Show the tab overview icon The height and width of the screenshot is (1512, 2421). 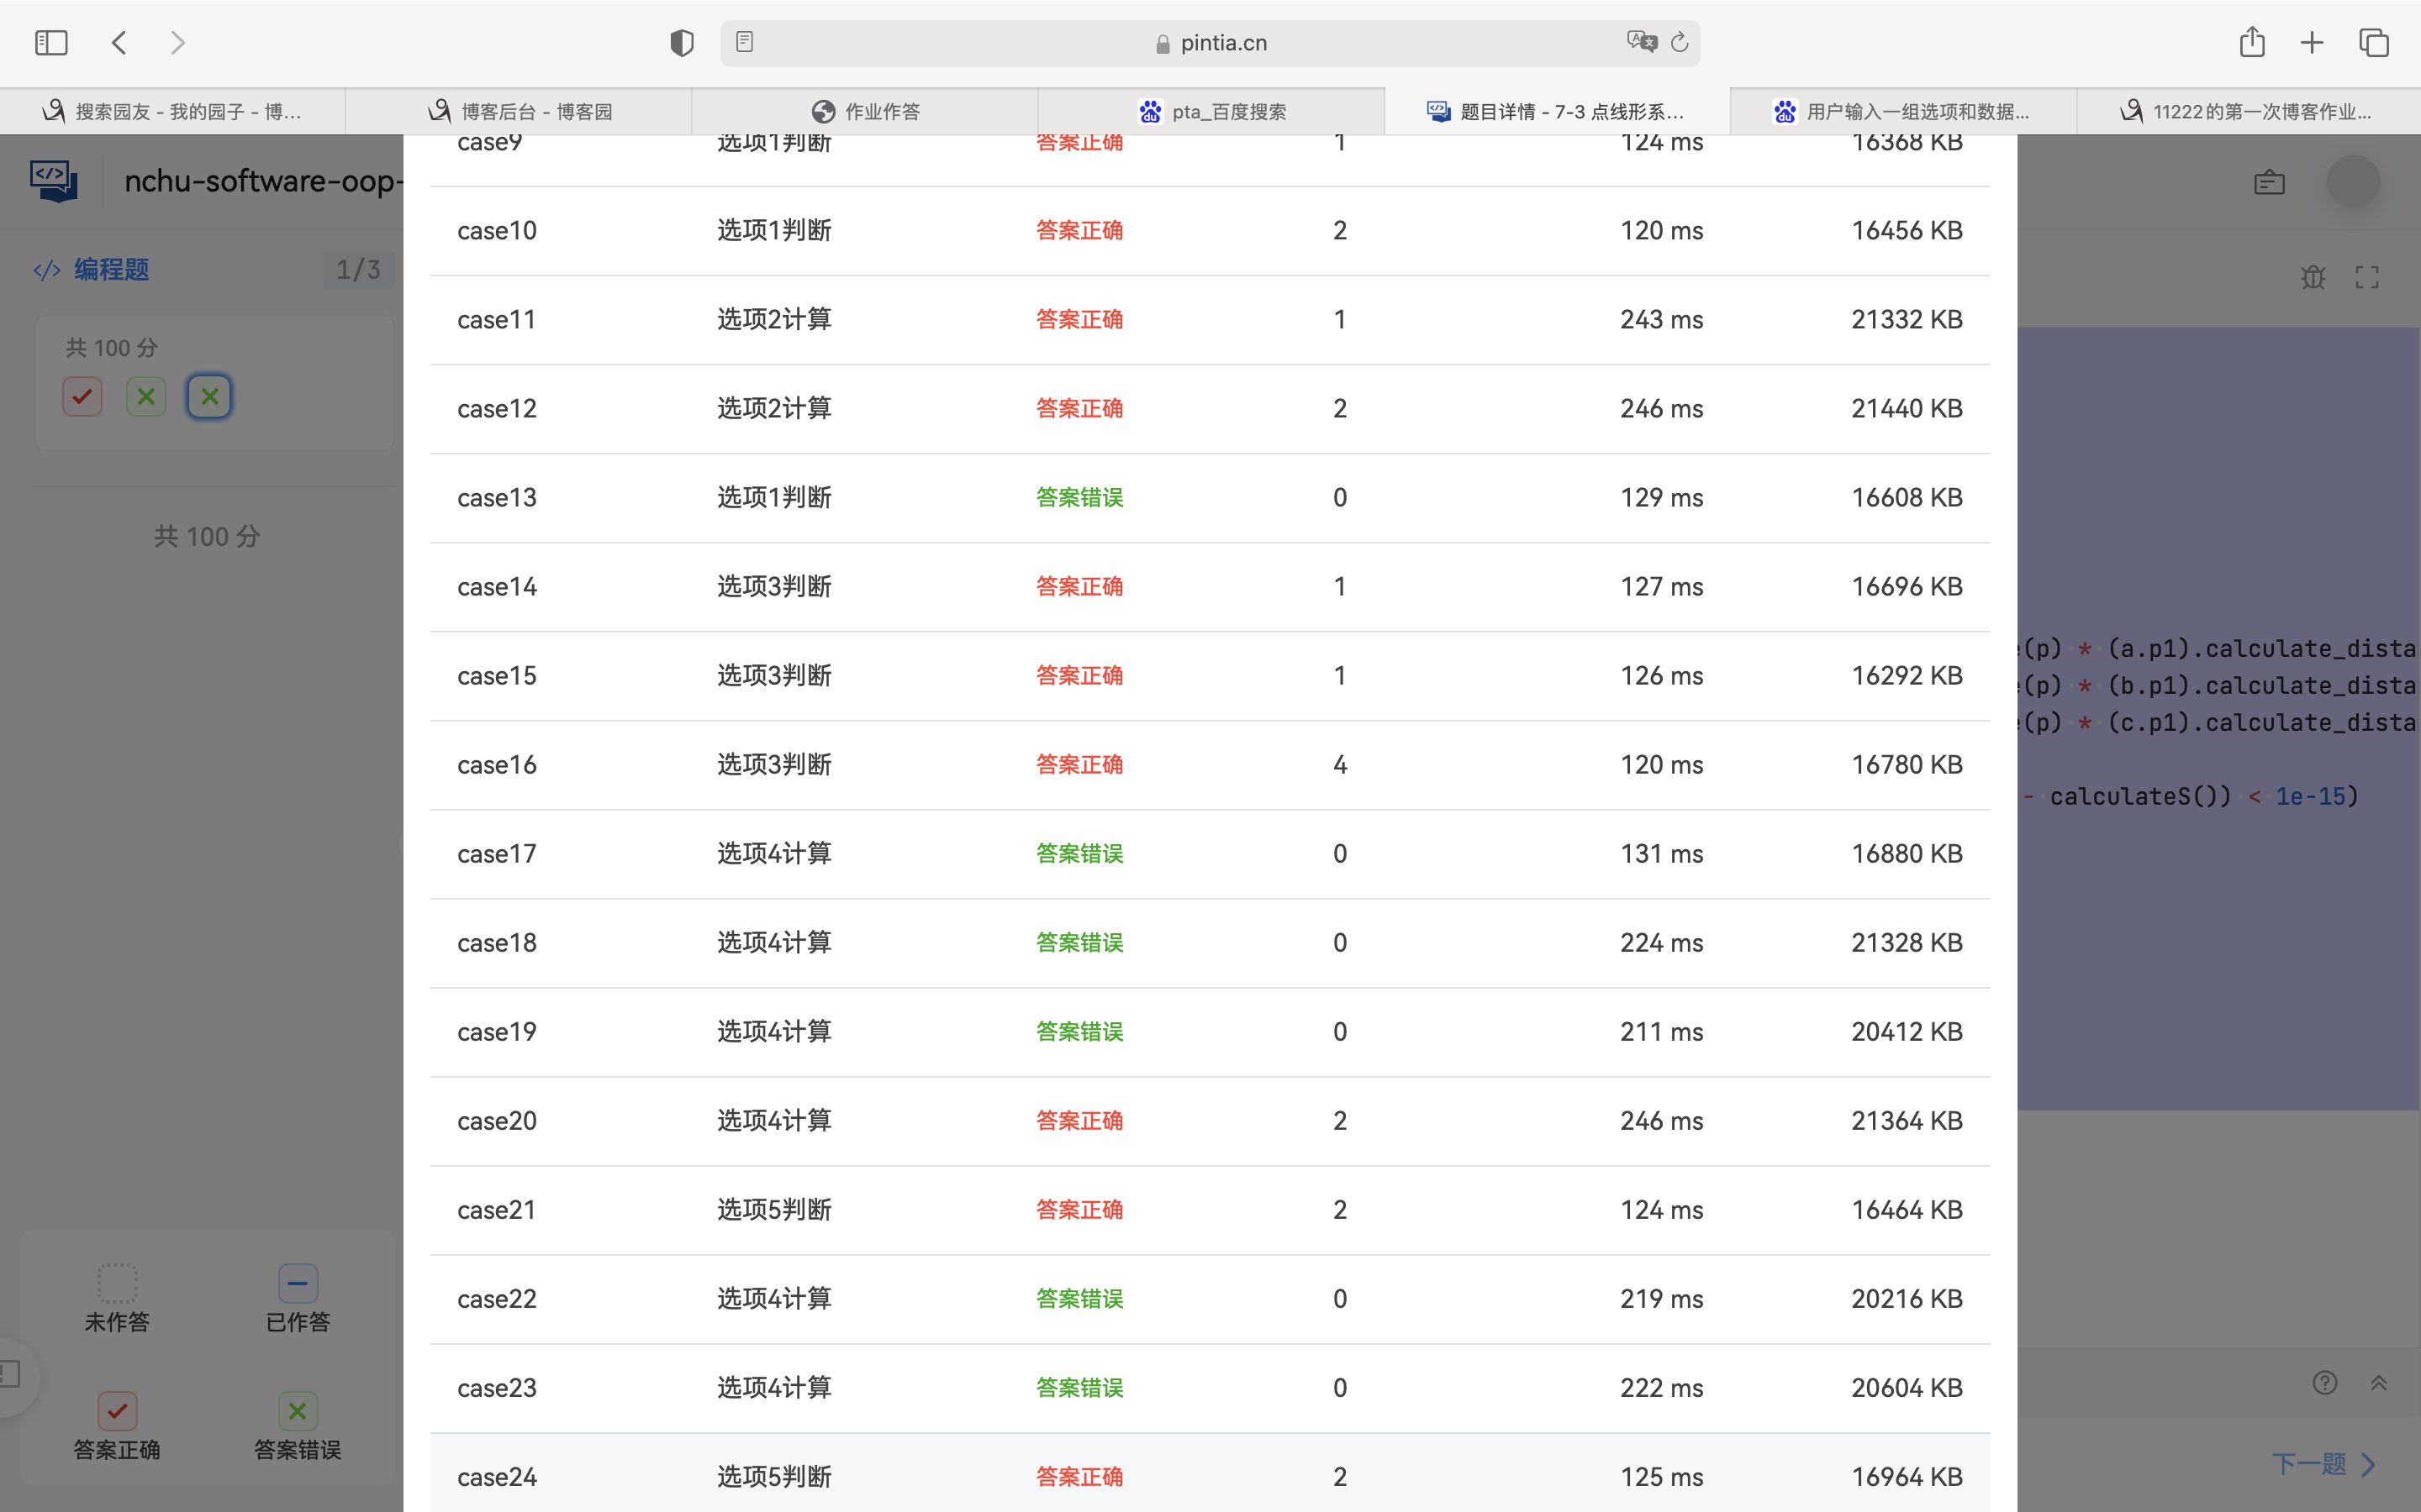tap(2373, 43)
